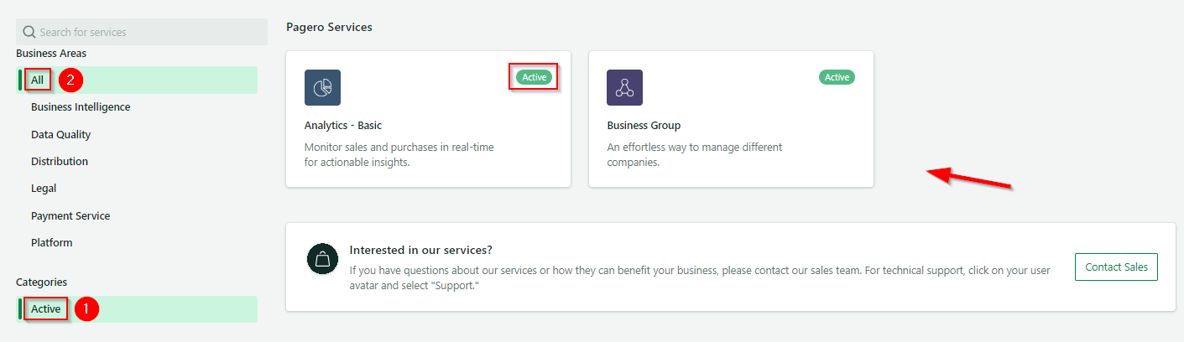Open the Business Group card title
1184x342 pixels.
tap(644, 126)
